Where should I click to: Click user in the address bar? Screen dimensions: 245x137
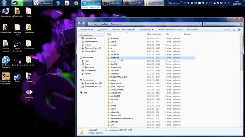[95, 24]
